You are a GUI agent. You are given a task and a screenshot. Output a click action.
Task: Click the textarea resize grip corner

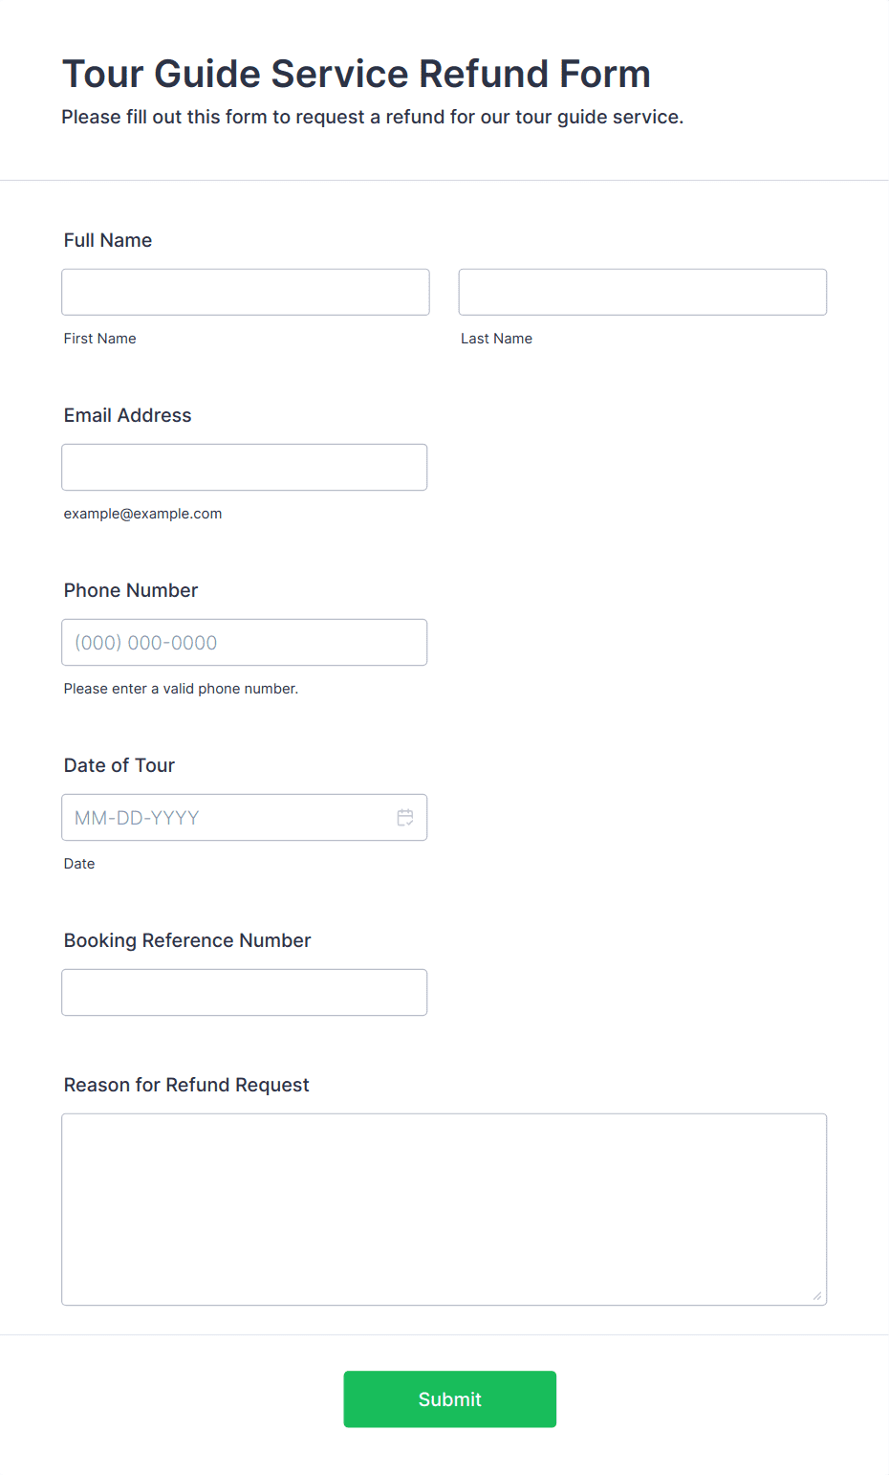817,1296
